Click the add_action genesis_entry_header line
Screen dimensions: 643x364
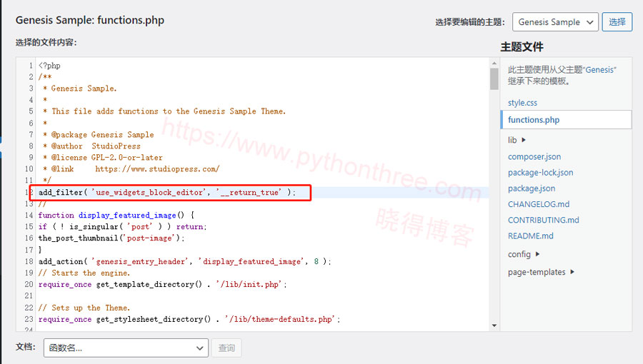tap(184, 262)
